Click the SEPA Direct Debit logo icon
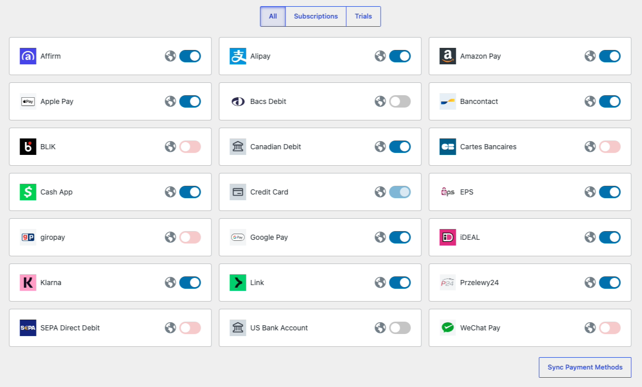 [x=28, y=328]
